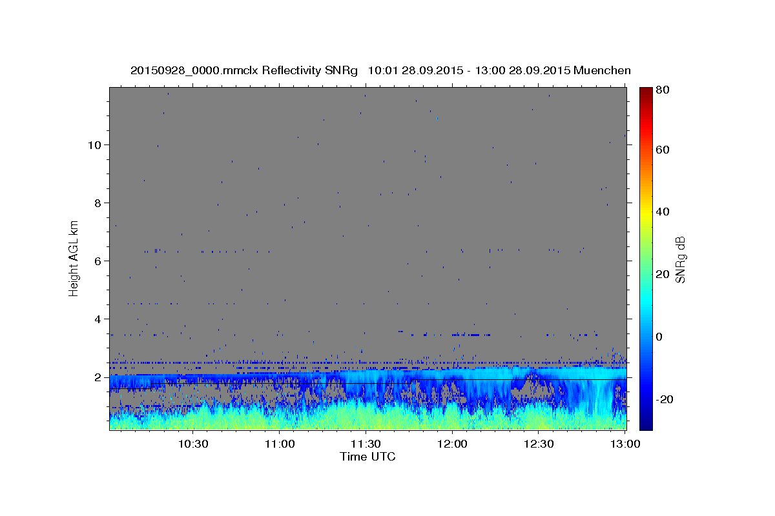The image size is (775, 516).
Task: Click the 11:00 time tick label
Action: 280,444
